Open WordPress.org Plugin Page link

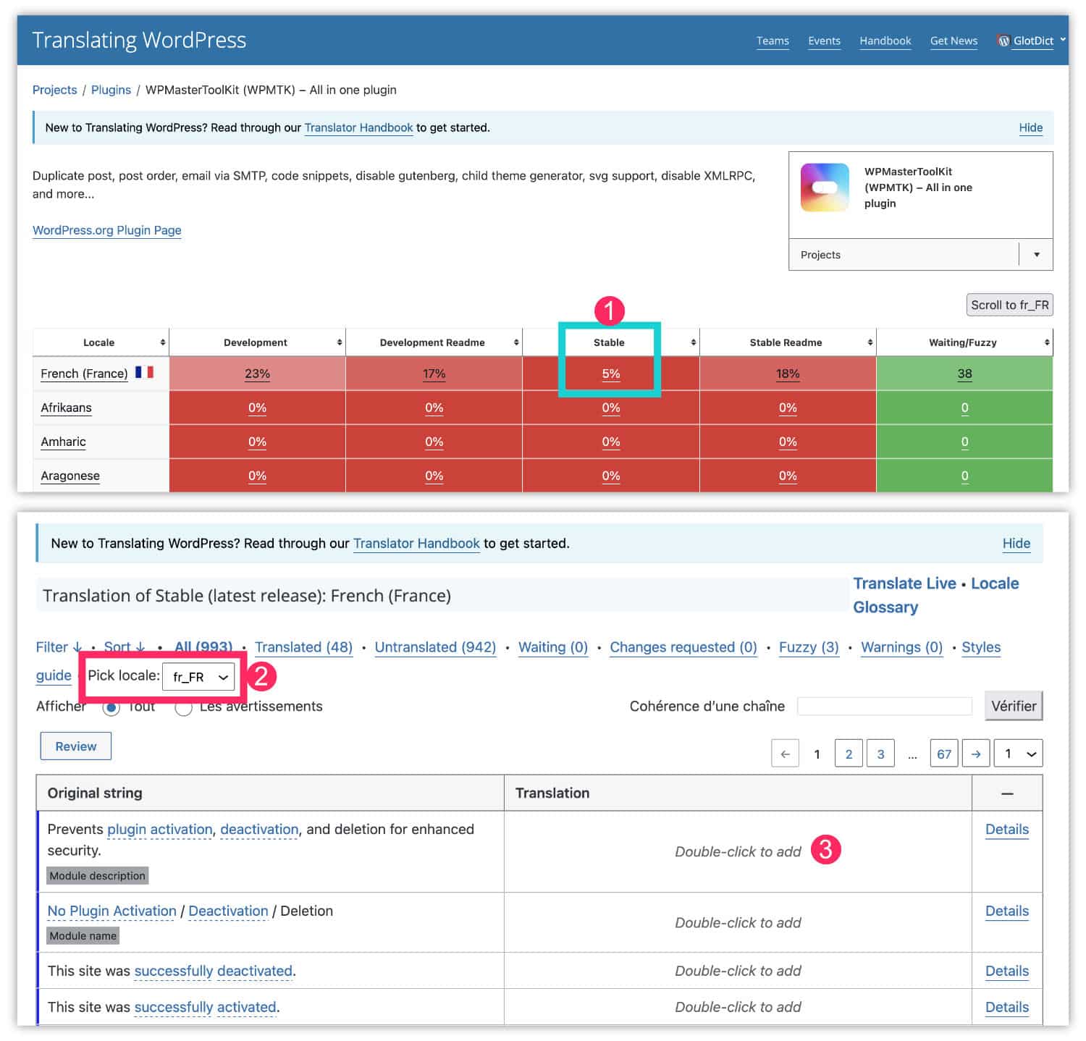[x=107, y=230]
